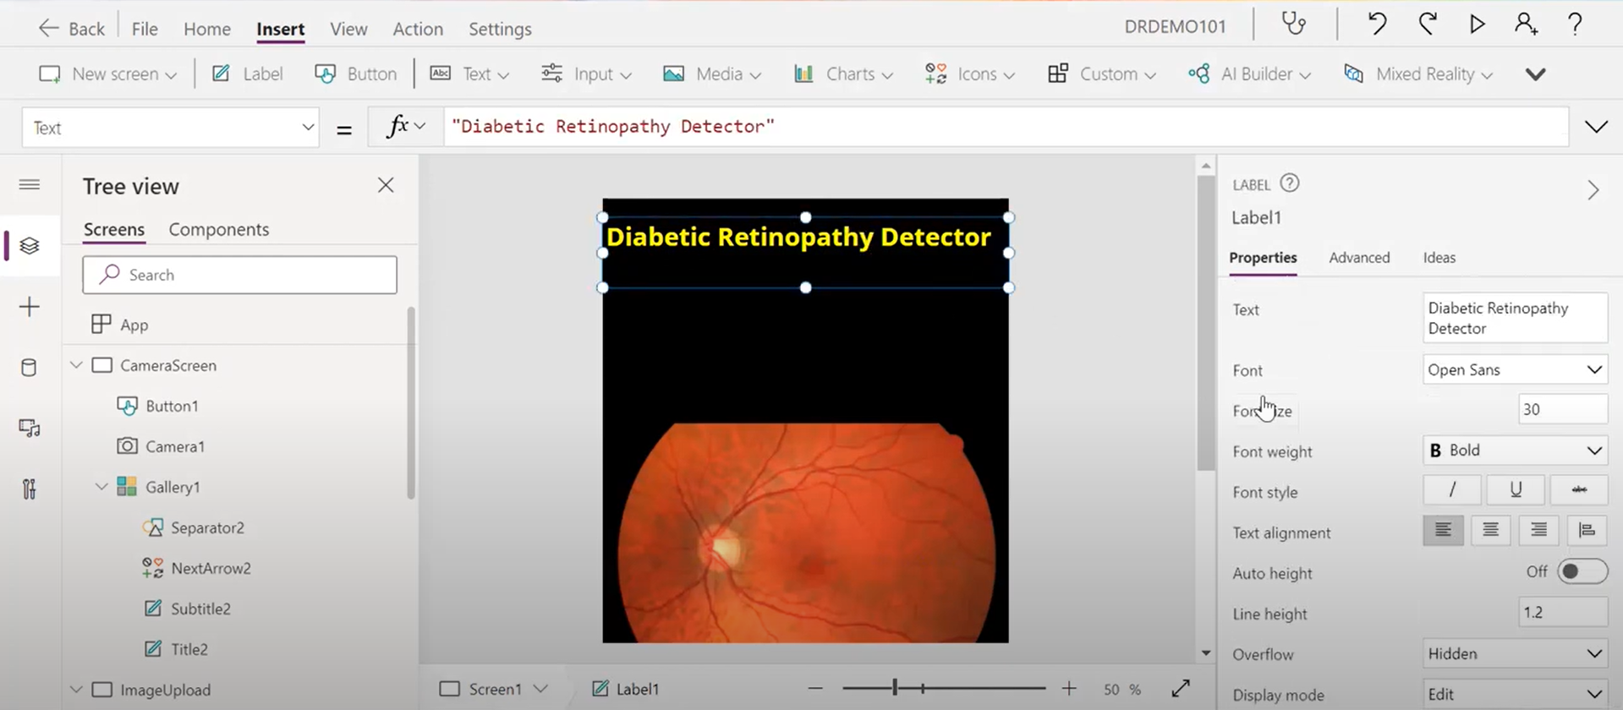This screenshot has height=710, width=1623.
Task: Click the Tree view Search box
Action: pyautogui.click(x=239, y=275)
